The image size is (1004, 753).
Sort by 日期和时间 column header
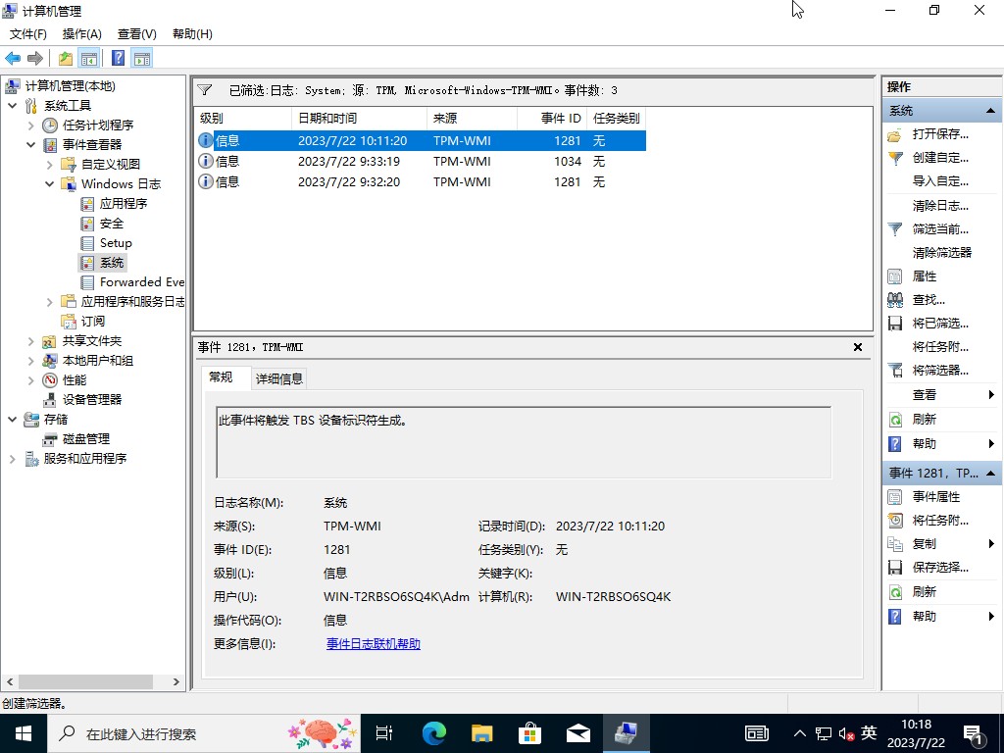pos(359,119)
